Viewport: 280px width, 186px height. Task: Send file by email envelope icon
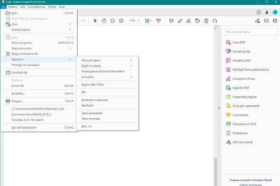pos(266,21)
